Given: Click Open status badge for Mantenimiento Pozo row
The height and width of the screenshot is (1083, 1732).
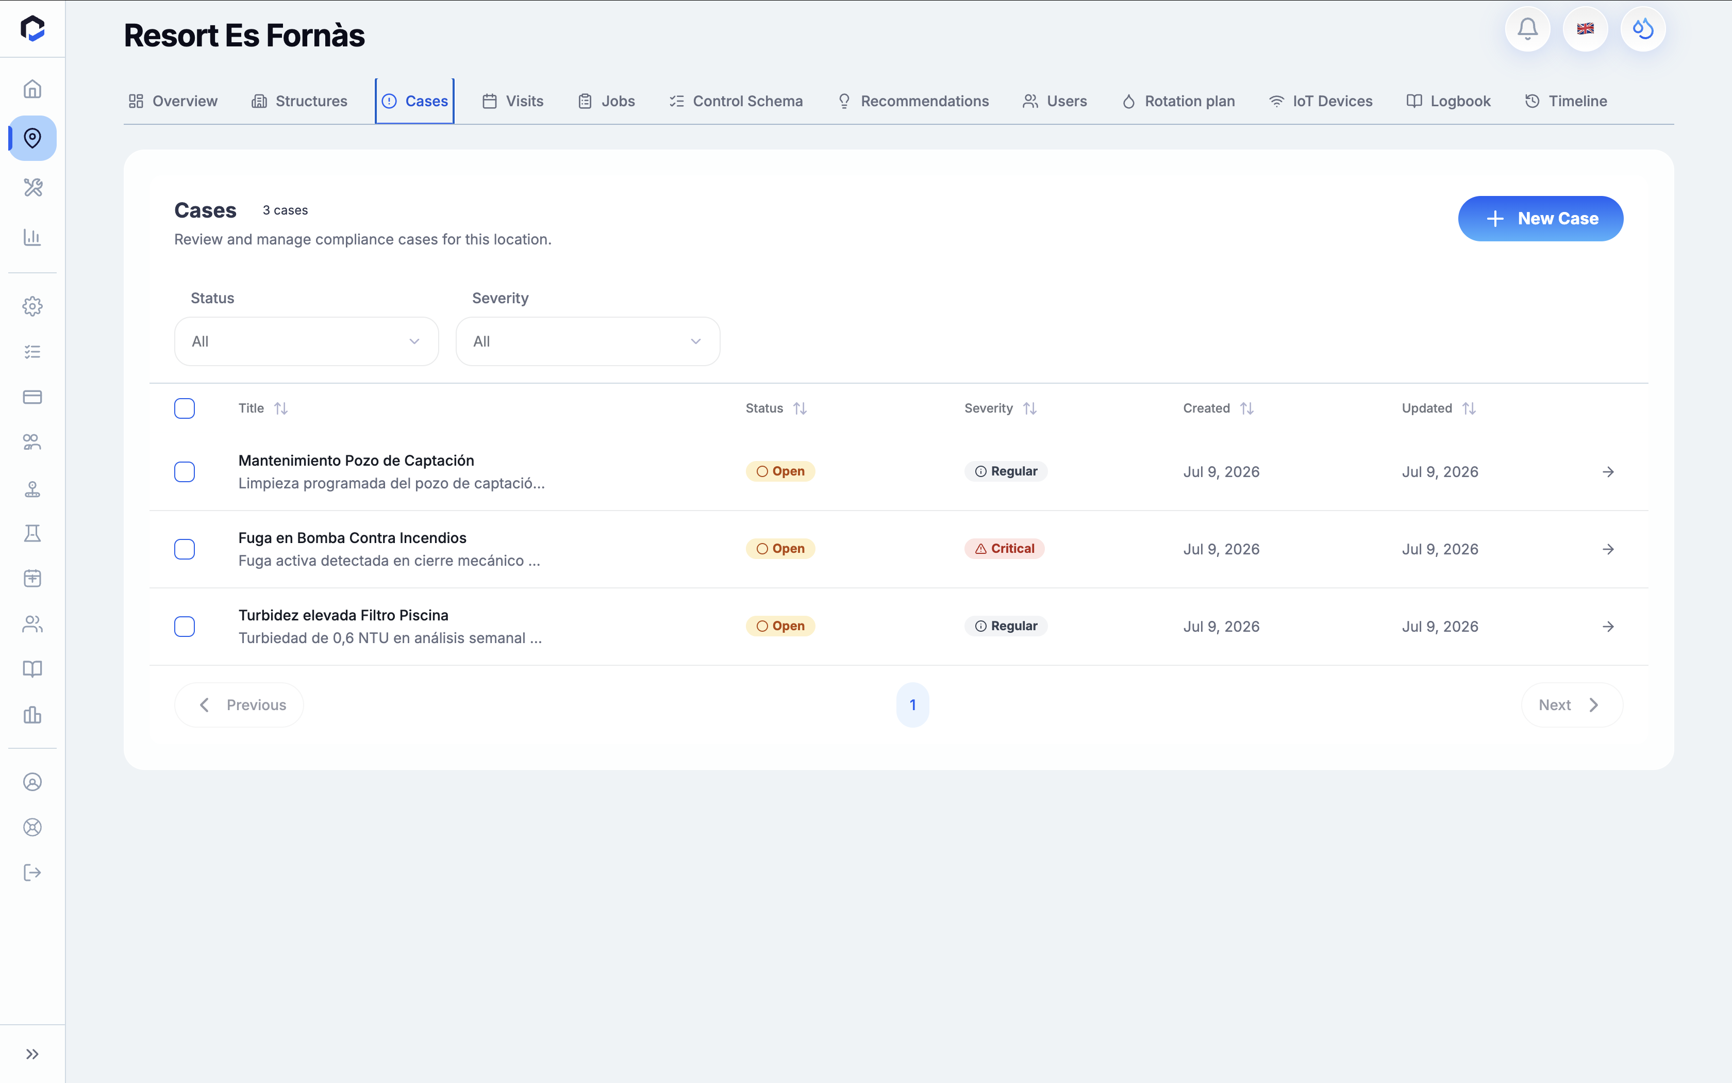Looking at the screenshot, I should (780, 471).
